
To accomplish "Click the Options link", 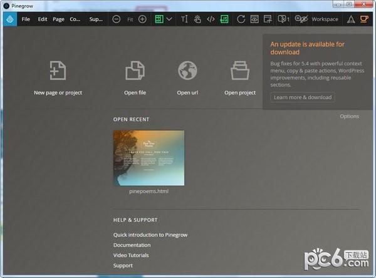I will tap(349, 116).
